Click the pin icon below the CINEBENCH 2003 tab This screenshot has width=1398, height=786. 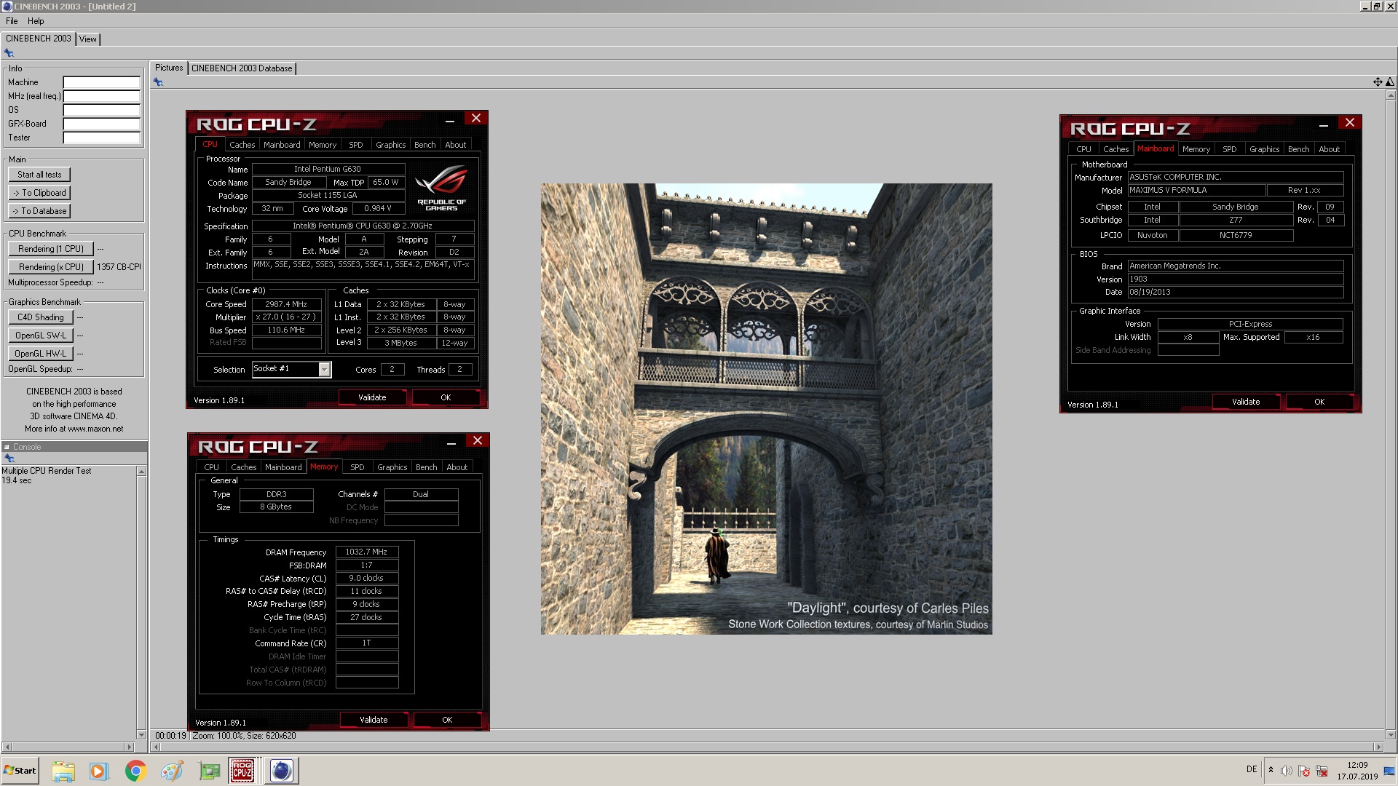(x=9, y=53)
